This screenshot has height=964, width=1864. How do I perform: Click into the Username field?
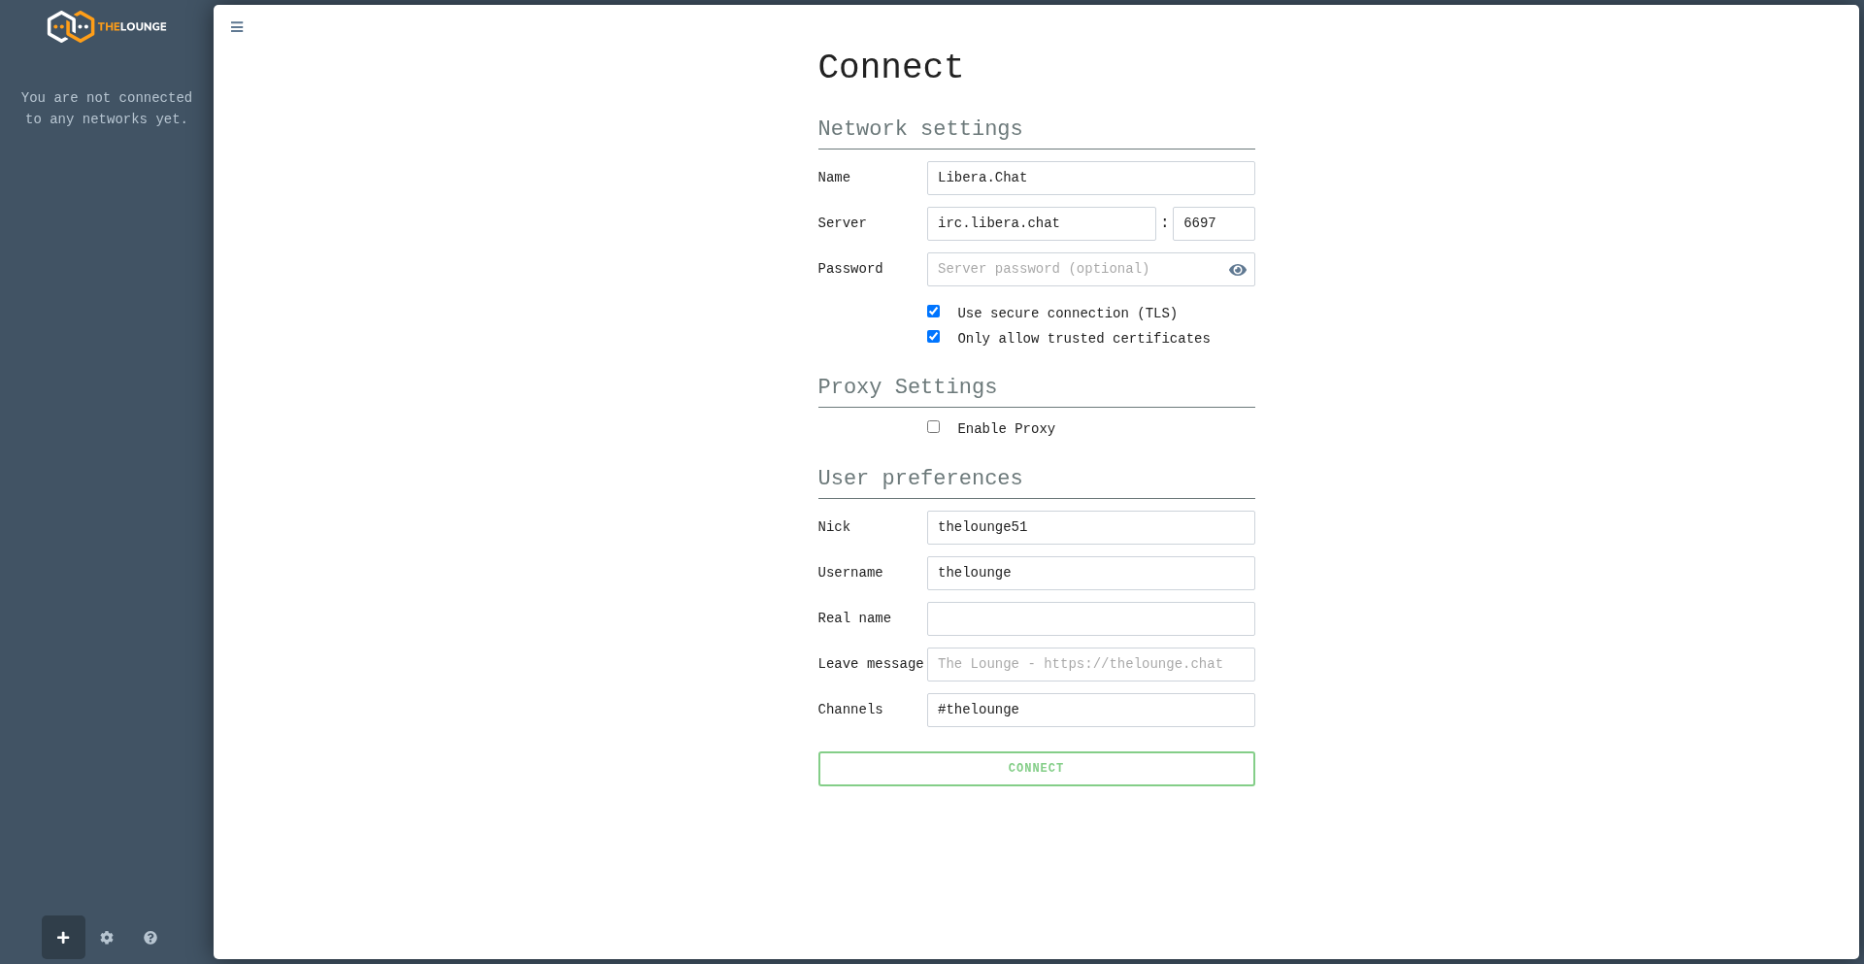click(1089, 573)
